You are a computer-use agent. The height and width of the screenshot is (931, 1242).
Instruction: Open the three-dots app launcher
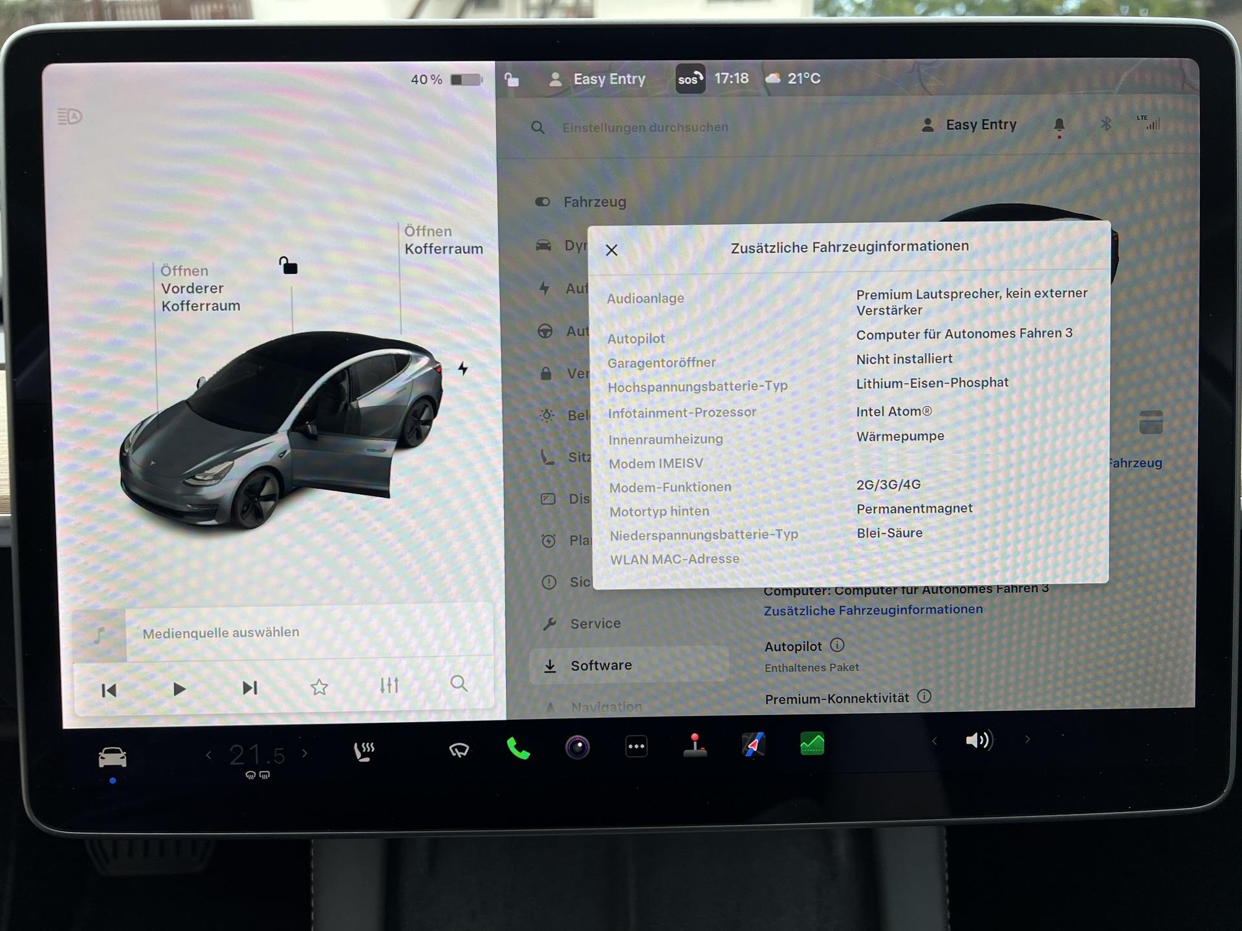coord(637,747)
